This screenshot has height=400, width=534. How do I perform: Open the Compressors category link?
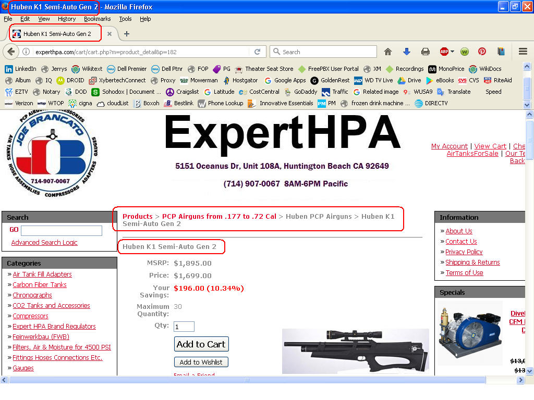click(x=30, y=316)
